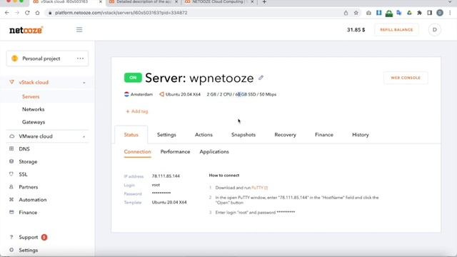Screen dimensions: 457x257
Task: Click the balance amount 31.85 $
Action: [x=356, y=30]
